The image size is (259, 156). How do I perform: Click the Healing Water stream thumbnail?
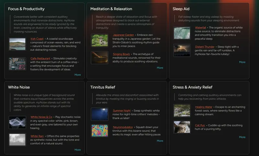(182, 110)
